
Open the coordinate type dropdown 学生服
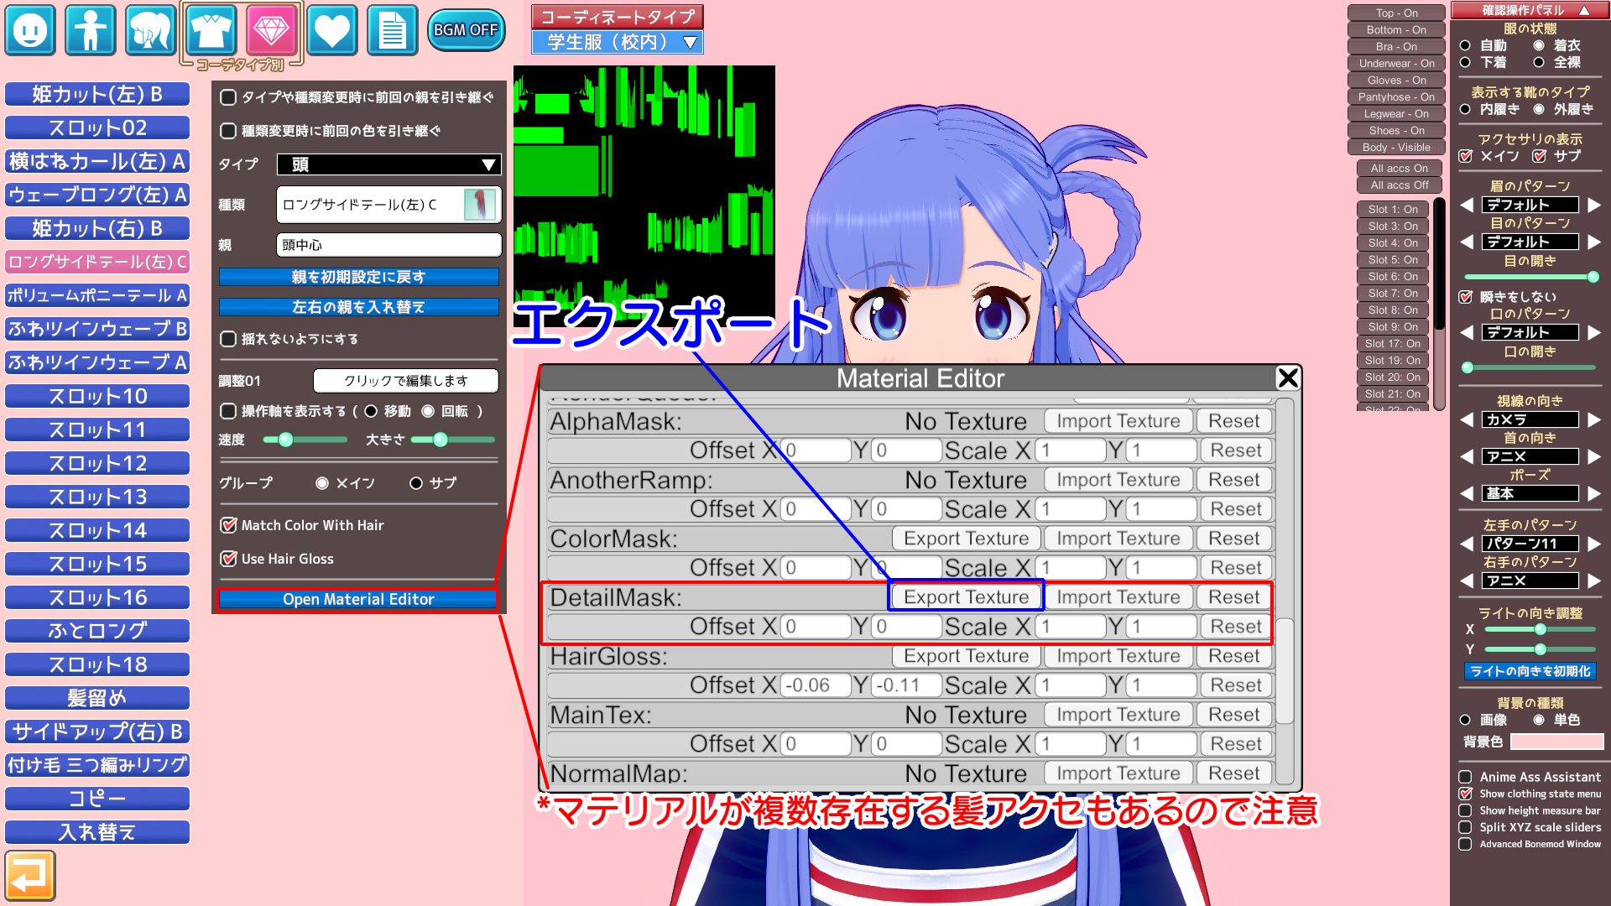(618, 42)
